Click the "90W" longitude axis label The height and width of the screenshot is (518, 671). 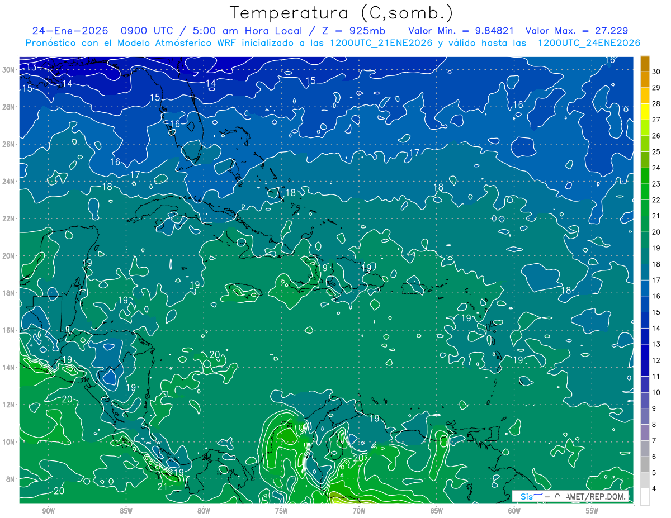[x=48, y=511]
